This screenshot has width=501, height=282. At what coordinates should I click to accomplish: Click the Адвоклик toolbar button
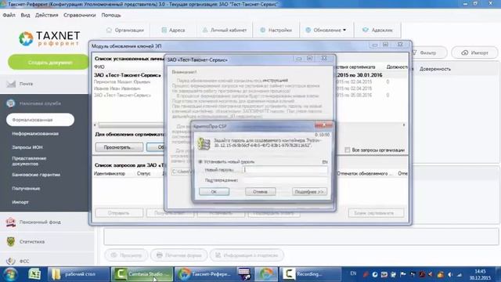[x=377, y=30]
